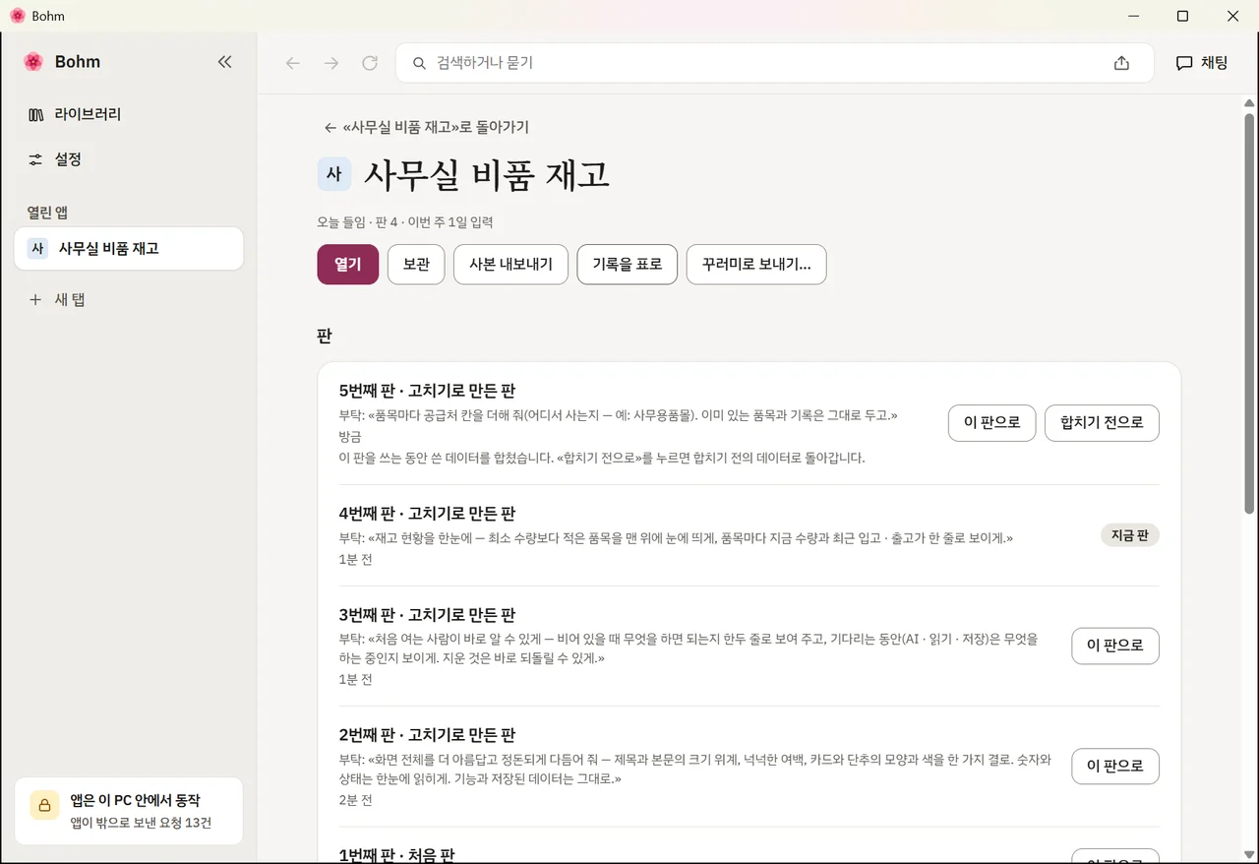This screenshot has width=1259, height=864.
Task: Click the 3번째 판 · 고치기로 만든 판 heading
Action: [427, 615]
